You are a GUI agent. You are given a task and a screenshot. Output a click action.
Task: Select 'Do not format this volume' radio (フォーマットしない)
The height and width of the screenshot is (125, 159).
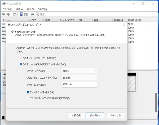click(21, 58)
